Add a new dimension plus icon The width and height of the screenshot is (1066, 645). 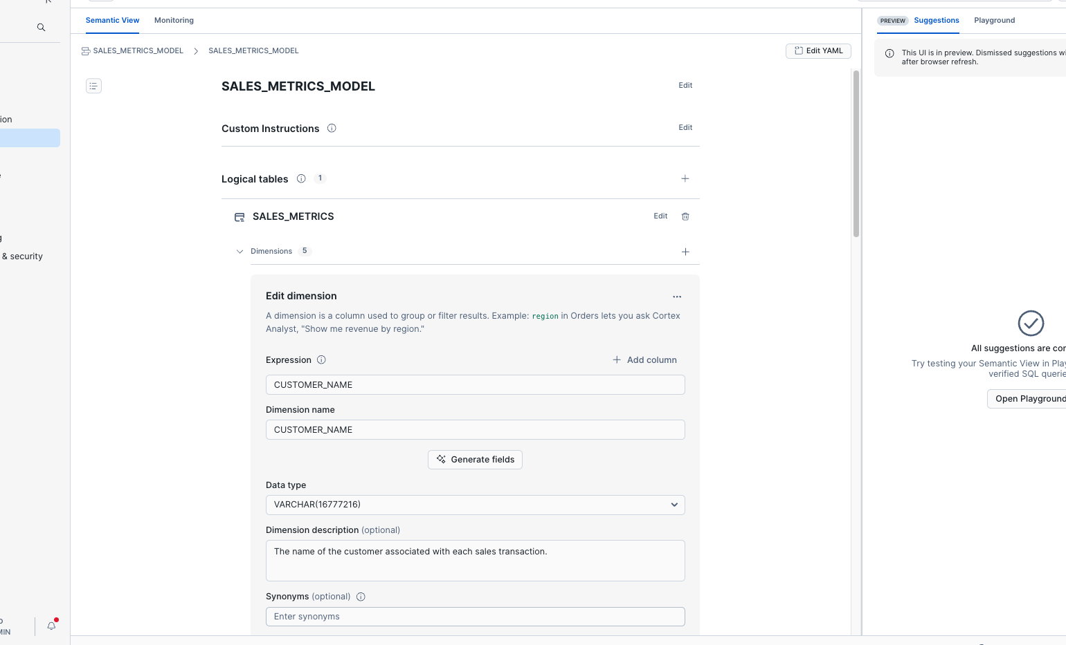pyautogui.click(x=685, y=252)
